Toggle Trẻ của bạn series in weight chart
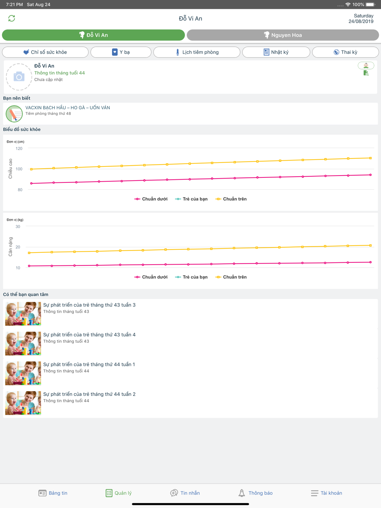Screen dimensions: 381x508 pyautogui.click(x=191, y=277)
